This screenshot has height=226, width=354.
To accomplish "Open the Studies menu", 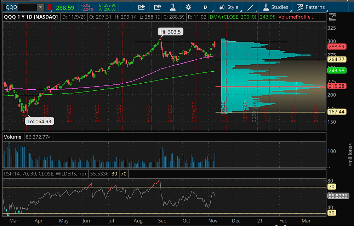I will tap(276, 7).
